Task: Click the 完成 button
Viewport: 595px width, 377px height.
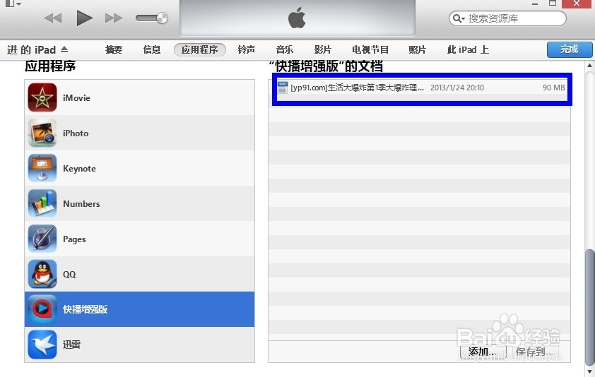Action: coord(569,49)
